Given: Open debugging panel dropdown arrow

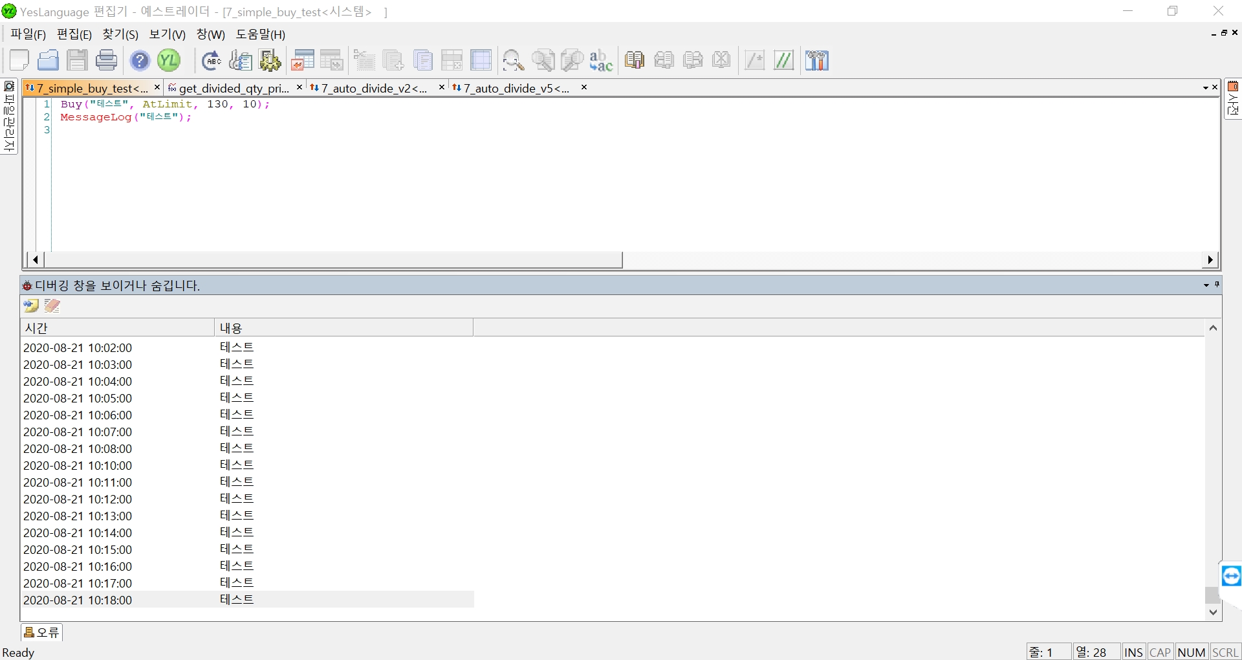Looking at the screenshot, I should [x=1206, y=285].
